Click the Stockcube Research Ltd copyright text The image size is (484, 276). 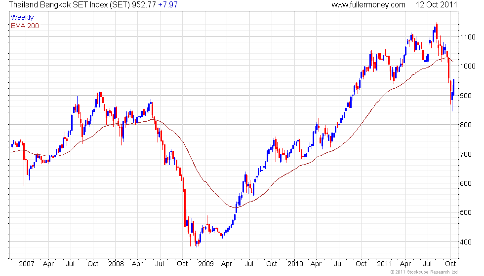point(424,272)
